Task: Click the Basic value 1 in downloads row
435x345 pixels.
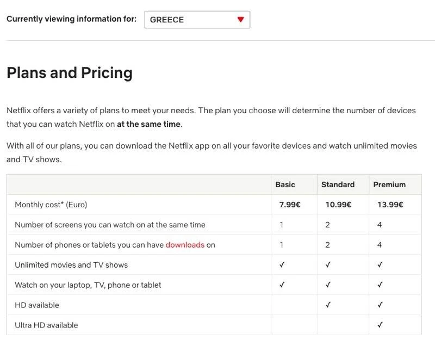Action: (282, 245)
